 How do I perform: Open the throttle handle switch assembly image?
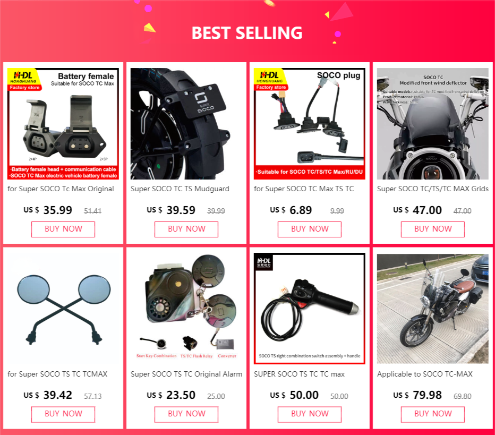(309, 309)
